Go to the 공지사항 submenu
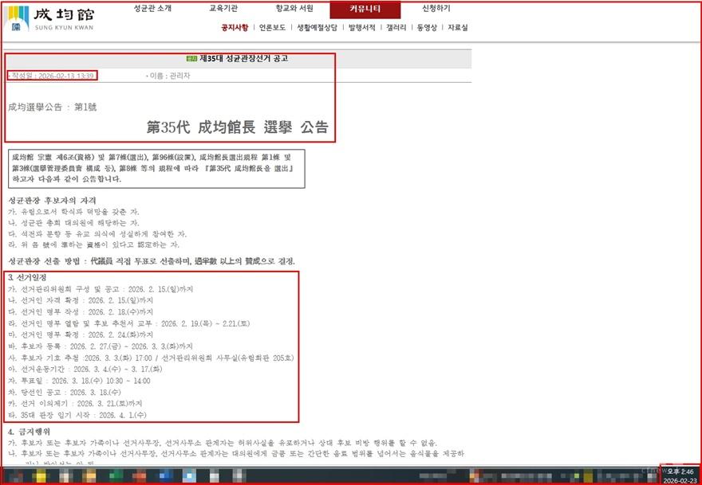Viewport: 702px width, 485px height. (235, 28)
